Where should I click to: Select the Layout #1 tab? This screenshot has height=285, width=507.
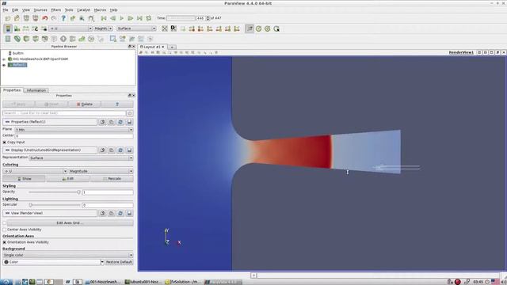(152, 47)
